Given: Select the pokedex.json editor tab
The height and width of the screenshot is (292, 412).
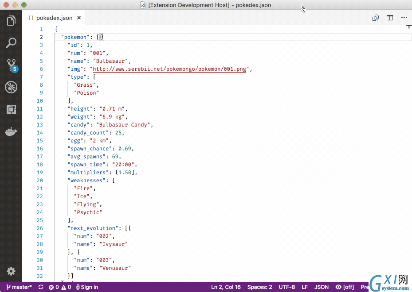Looking at the screenshot, I should [55, 18].
